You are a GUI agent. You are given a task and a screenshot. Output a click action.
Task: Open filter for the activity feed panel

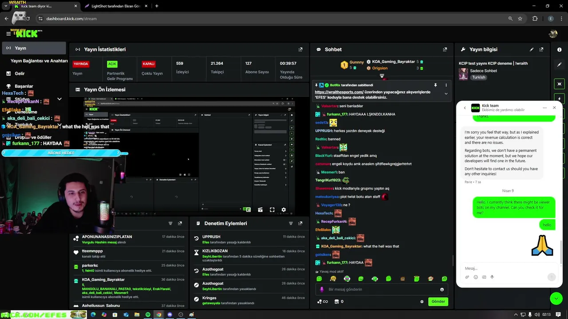170,223
